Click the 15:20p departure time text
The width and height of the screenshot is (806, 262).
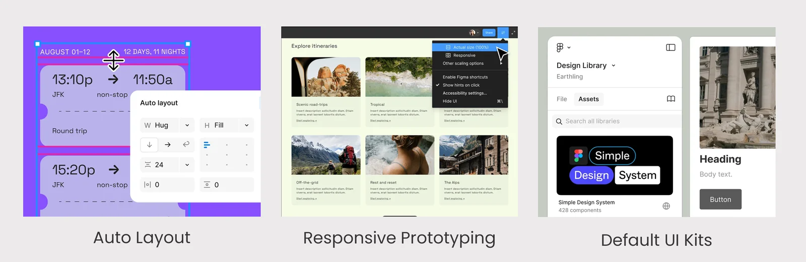click(x=74, y=170)
